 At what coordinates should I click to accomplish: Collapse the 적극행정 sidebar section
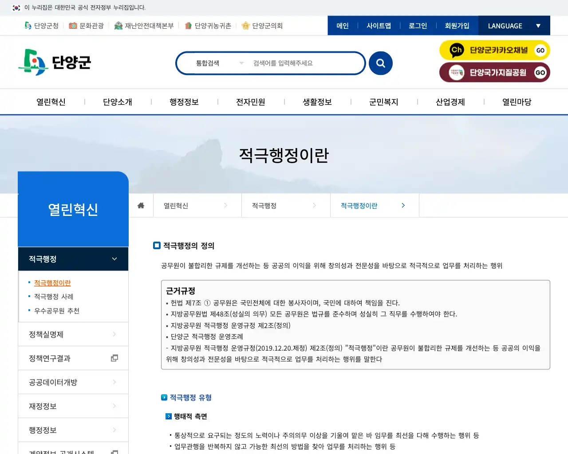(x=114, y=258)
